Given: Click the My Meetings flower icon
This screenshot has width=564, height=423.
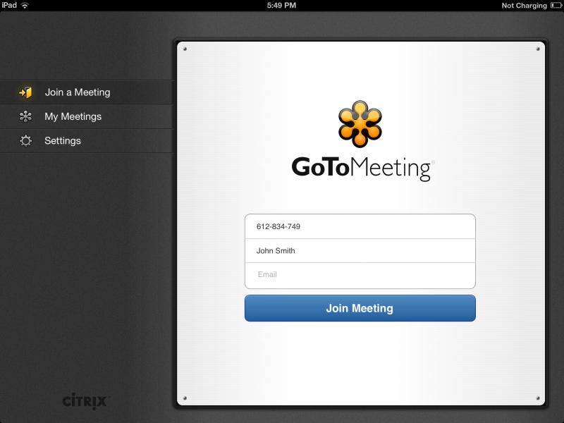Looking at the screenshot, I should click(x=25, y=116).
